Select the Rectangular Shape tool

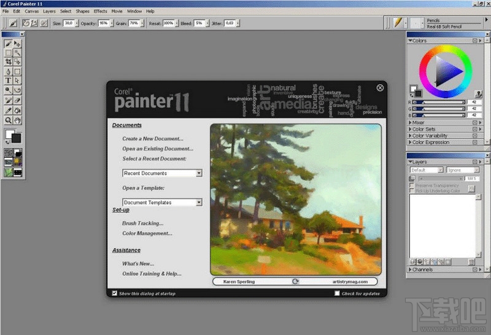tap(17, 71)
